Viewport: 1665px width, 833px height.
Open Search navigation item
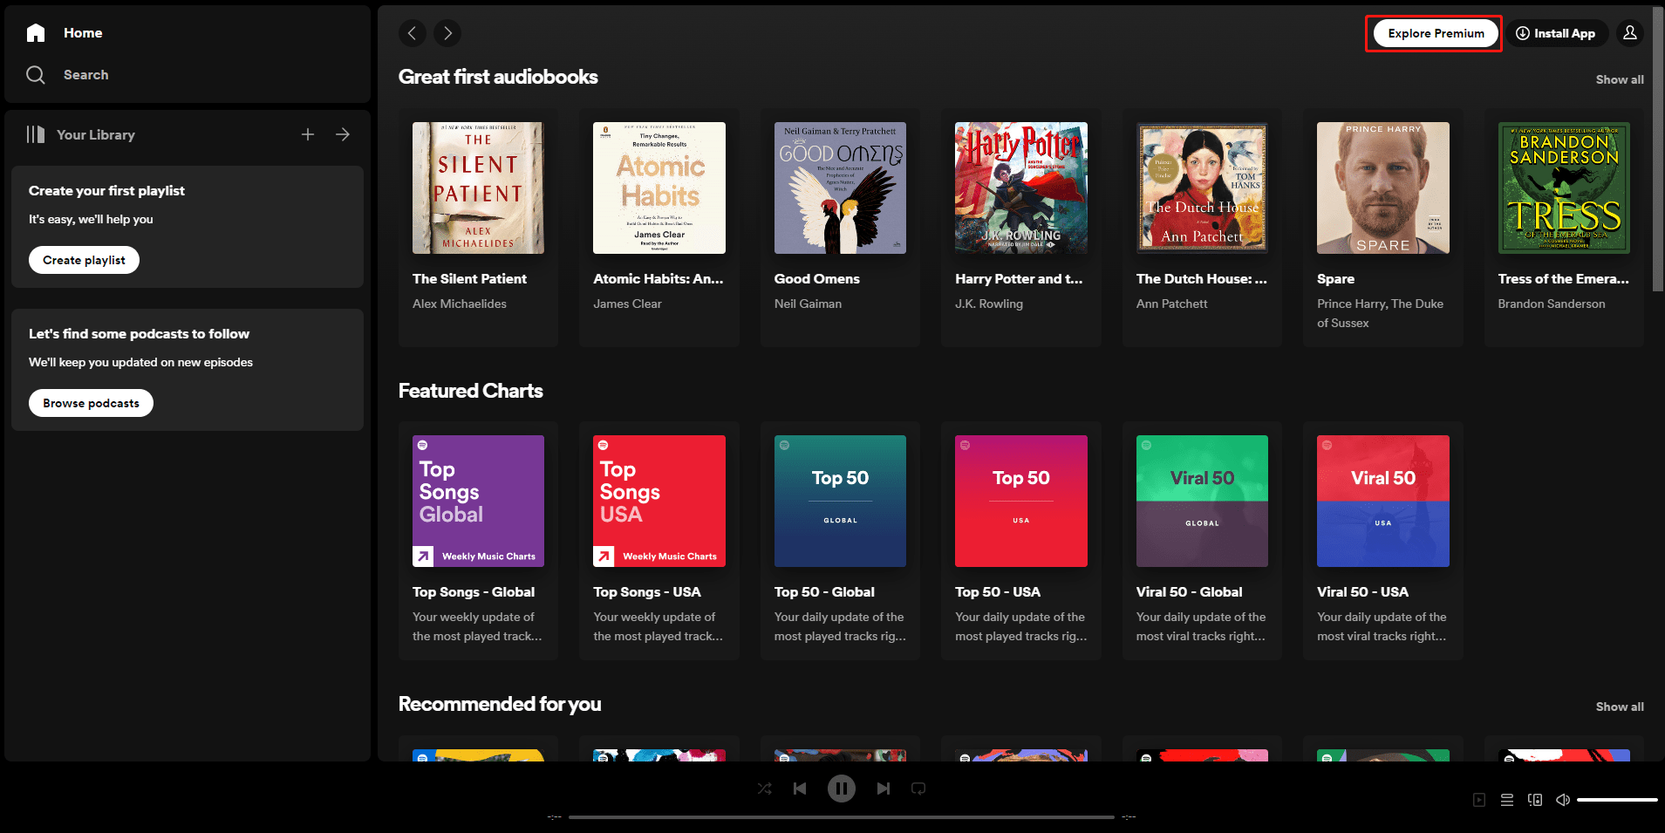(85, 75)
